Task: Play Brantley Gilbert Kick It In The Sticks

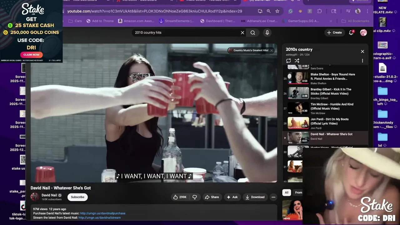Action: pyautogui.click(x=325, y=94)
